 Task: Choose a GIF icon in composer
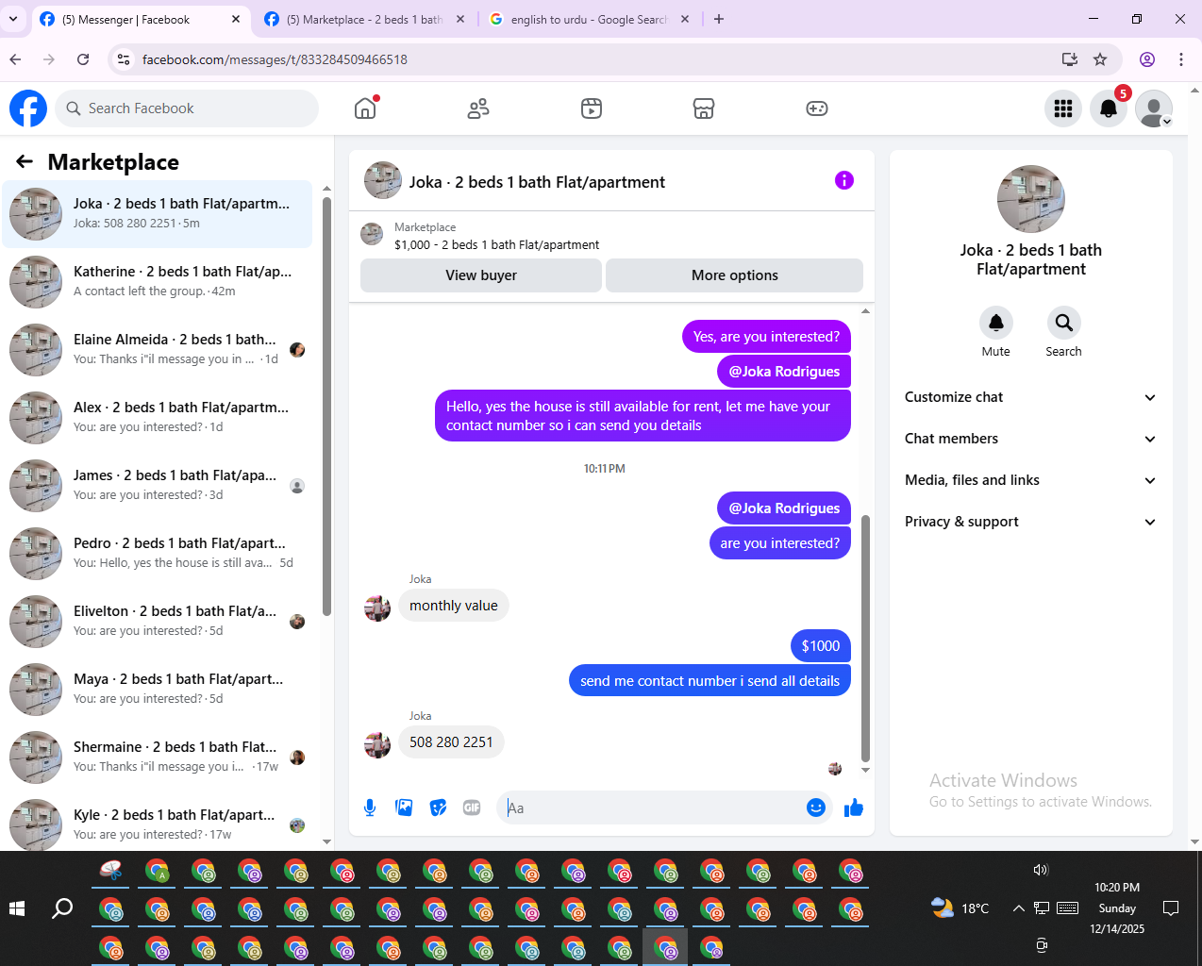pyautogui.click(x=472, y=808)
